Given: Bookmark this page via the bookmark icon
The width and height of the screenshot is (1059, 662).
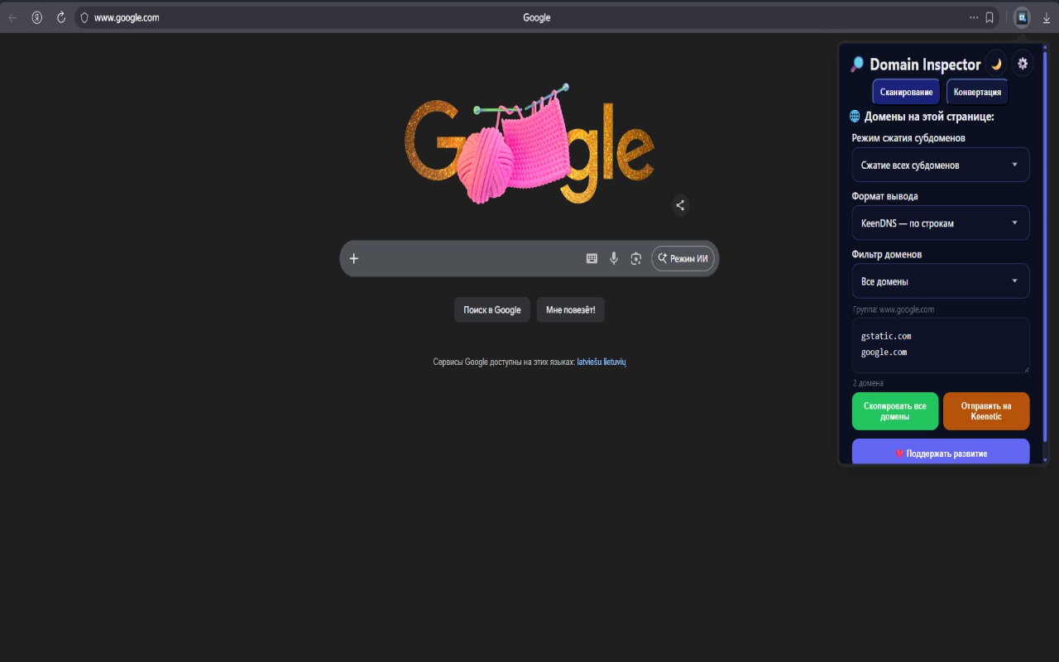Looking at the screenshot, I should pos(990,17).
